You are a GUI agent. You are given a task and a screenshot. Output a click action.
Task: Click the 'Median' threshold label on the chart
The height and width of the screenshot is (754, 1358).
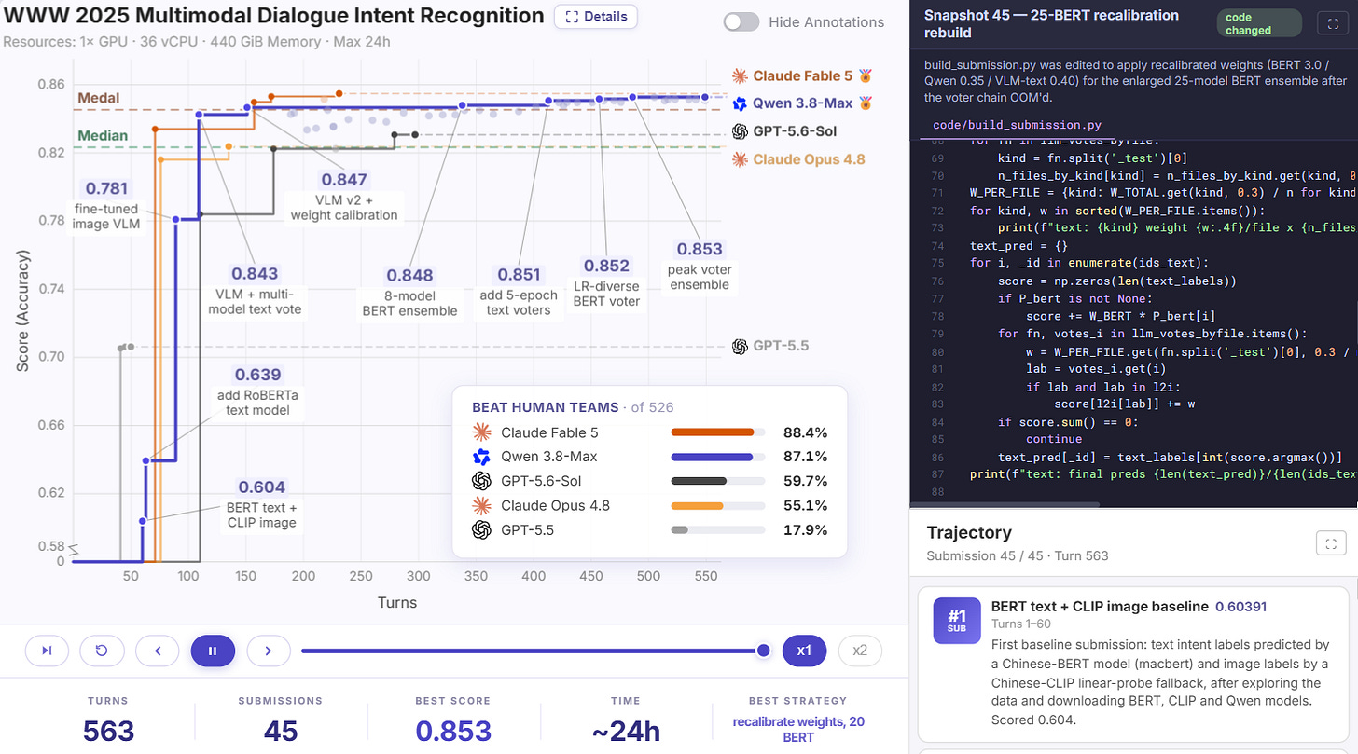[103, 135]
